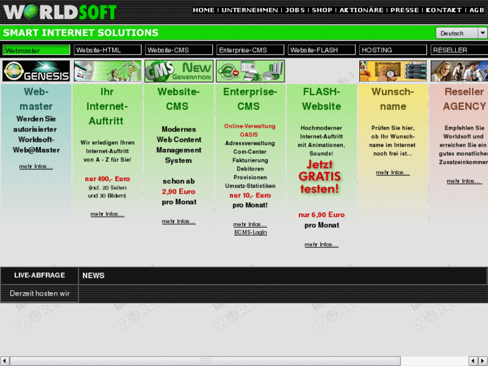This screenshot has height=366, width=488.
Task: Click the NEWS header
Action: coord(93,275)
